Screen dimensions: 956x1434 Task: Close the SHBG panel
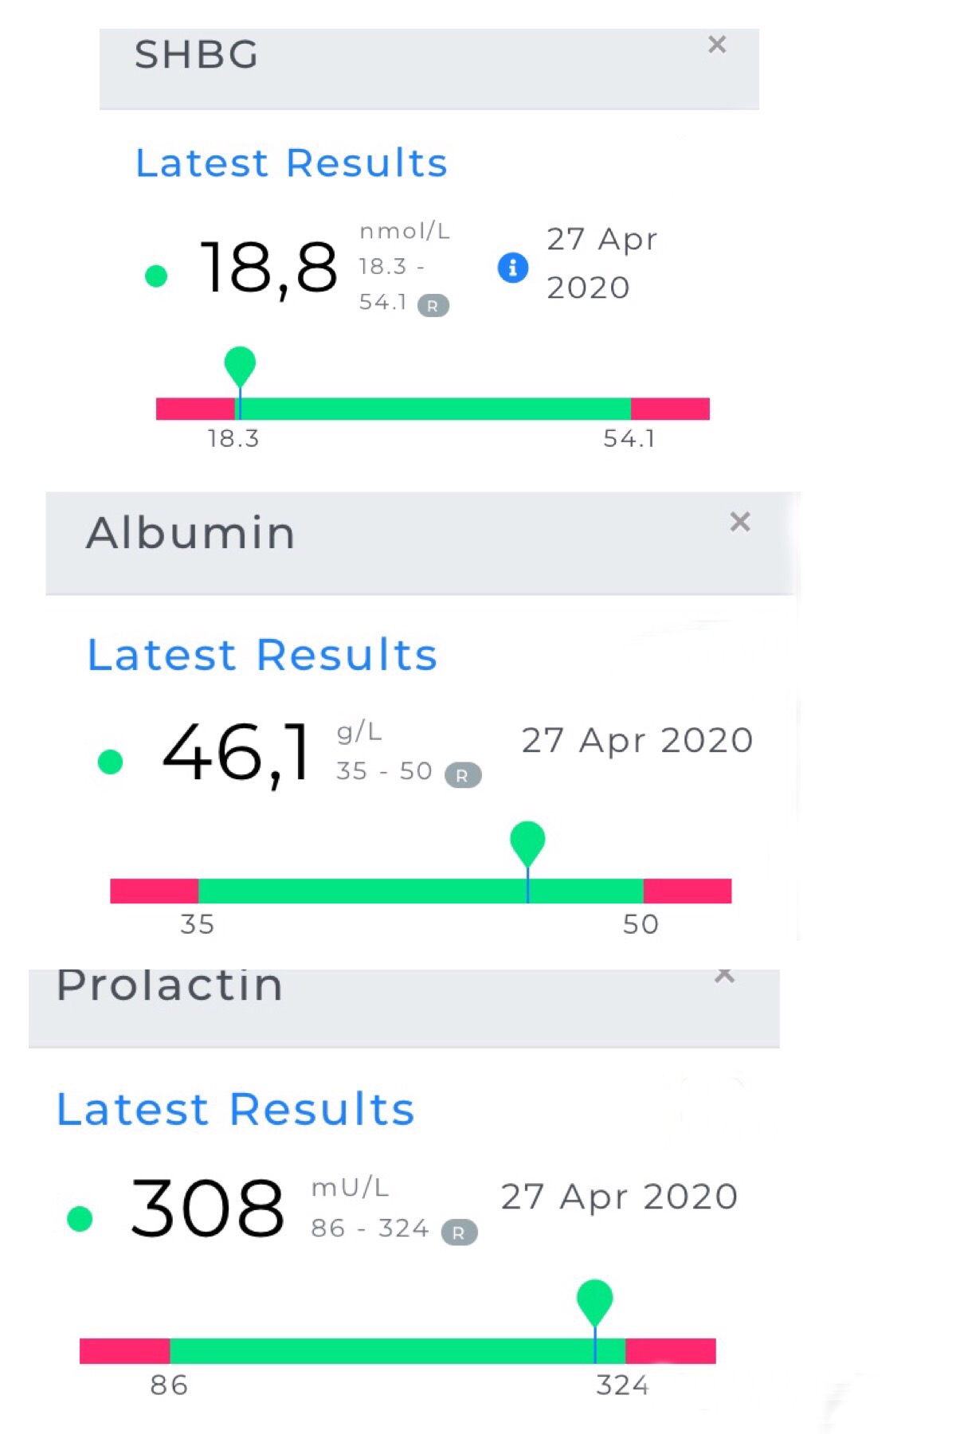(x=717, y=45)
